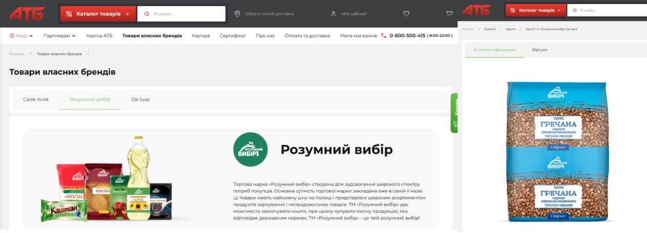Click the user account icon by Мій кабінет
The height and width of the screenshot is (233, 647).
tap(333, 14)
